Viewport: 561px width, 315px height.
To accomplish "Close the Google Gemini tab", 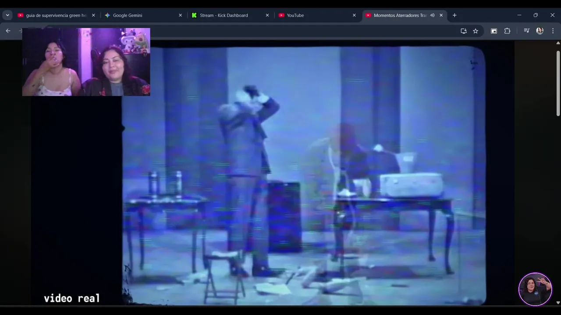I will [x=180, y=15].
